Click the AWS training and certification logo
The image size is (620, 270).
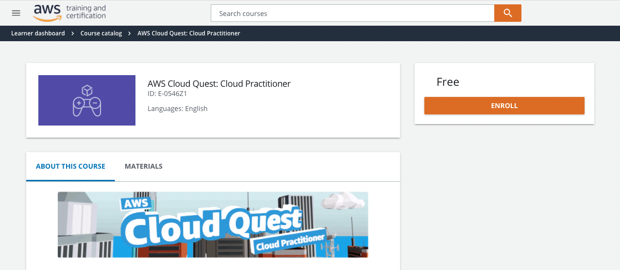(x=69, y=13)
